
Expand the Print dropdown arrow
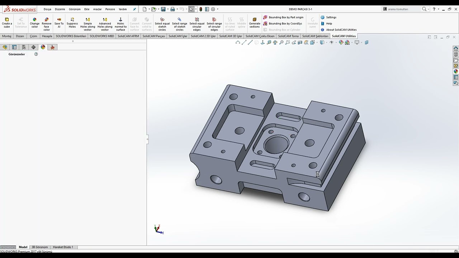point(177,9)
